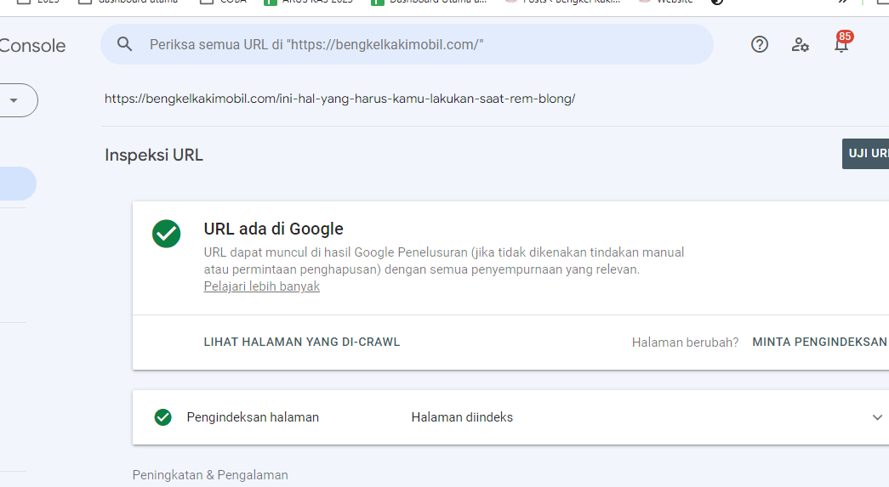Click the Halaman diindeks status text

[462, 417]
